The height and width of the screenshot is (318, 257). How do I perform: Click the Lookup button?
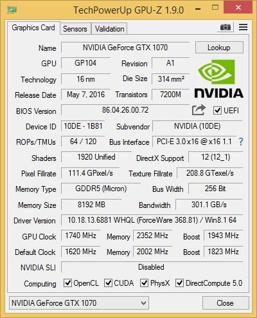219,48
